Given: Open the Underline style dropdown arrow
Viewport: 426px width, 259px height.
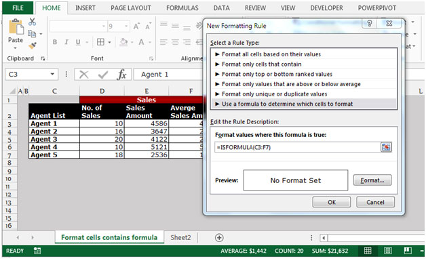Looking at the screenshot, I should pyautogui.click(x=87, y=42).
